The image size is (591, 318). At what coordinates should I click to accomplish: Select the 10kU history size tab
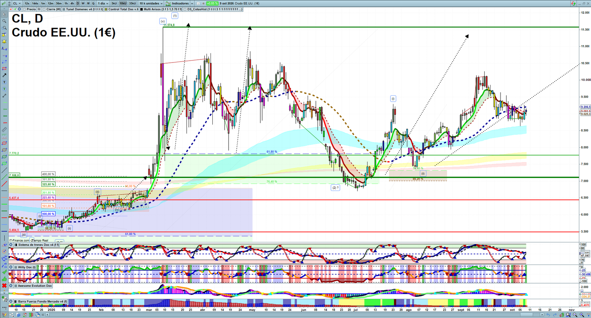123,3
